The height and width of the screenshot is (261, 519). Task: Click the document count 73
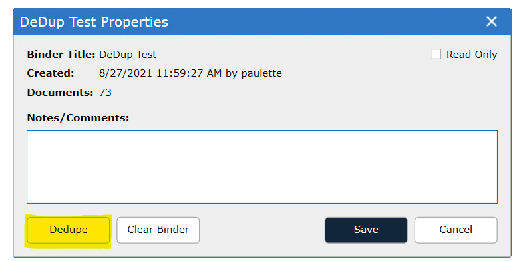click(x=105, y=92)
